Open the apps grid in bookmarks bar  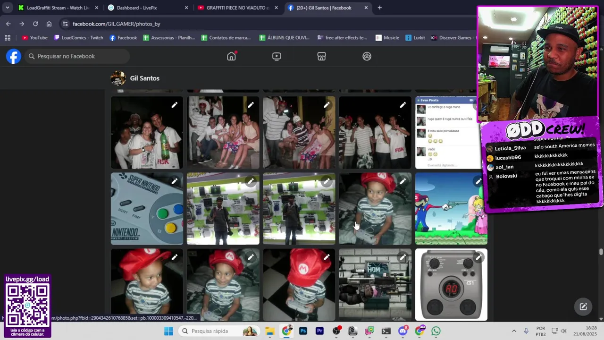(8, 38)
